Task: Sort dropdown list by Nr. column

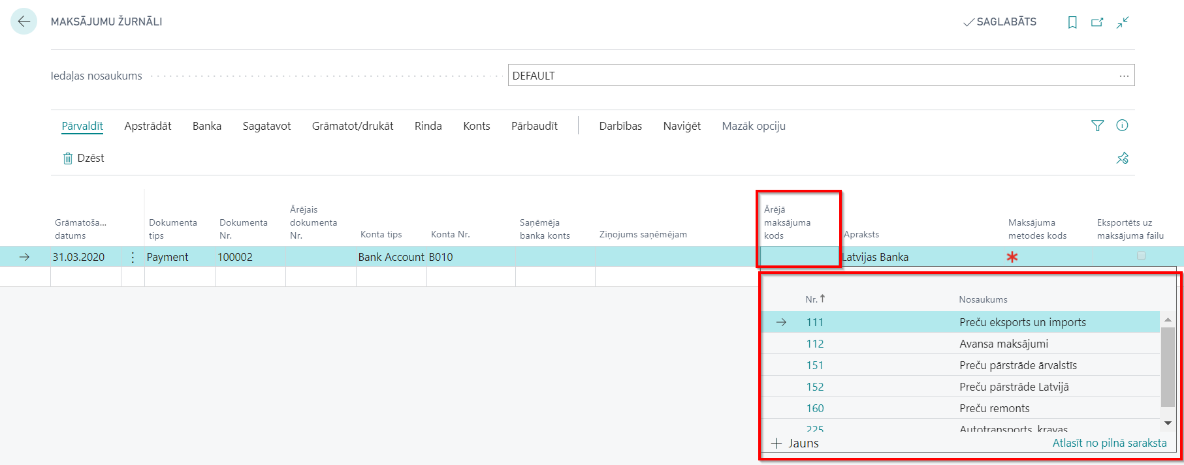Action: (815, 299)
